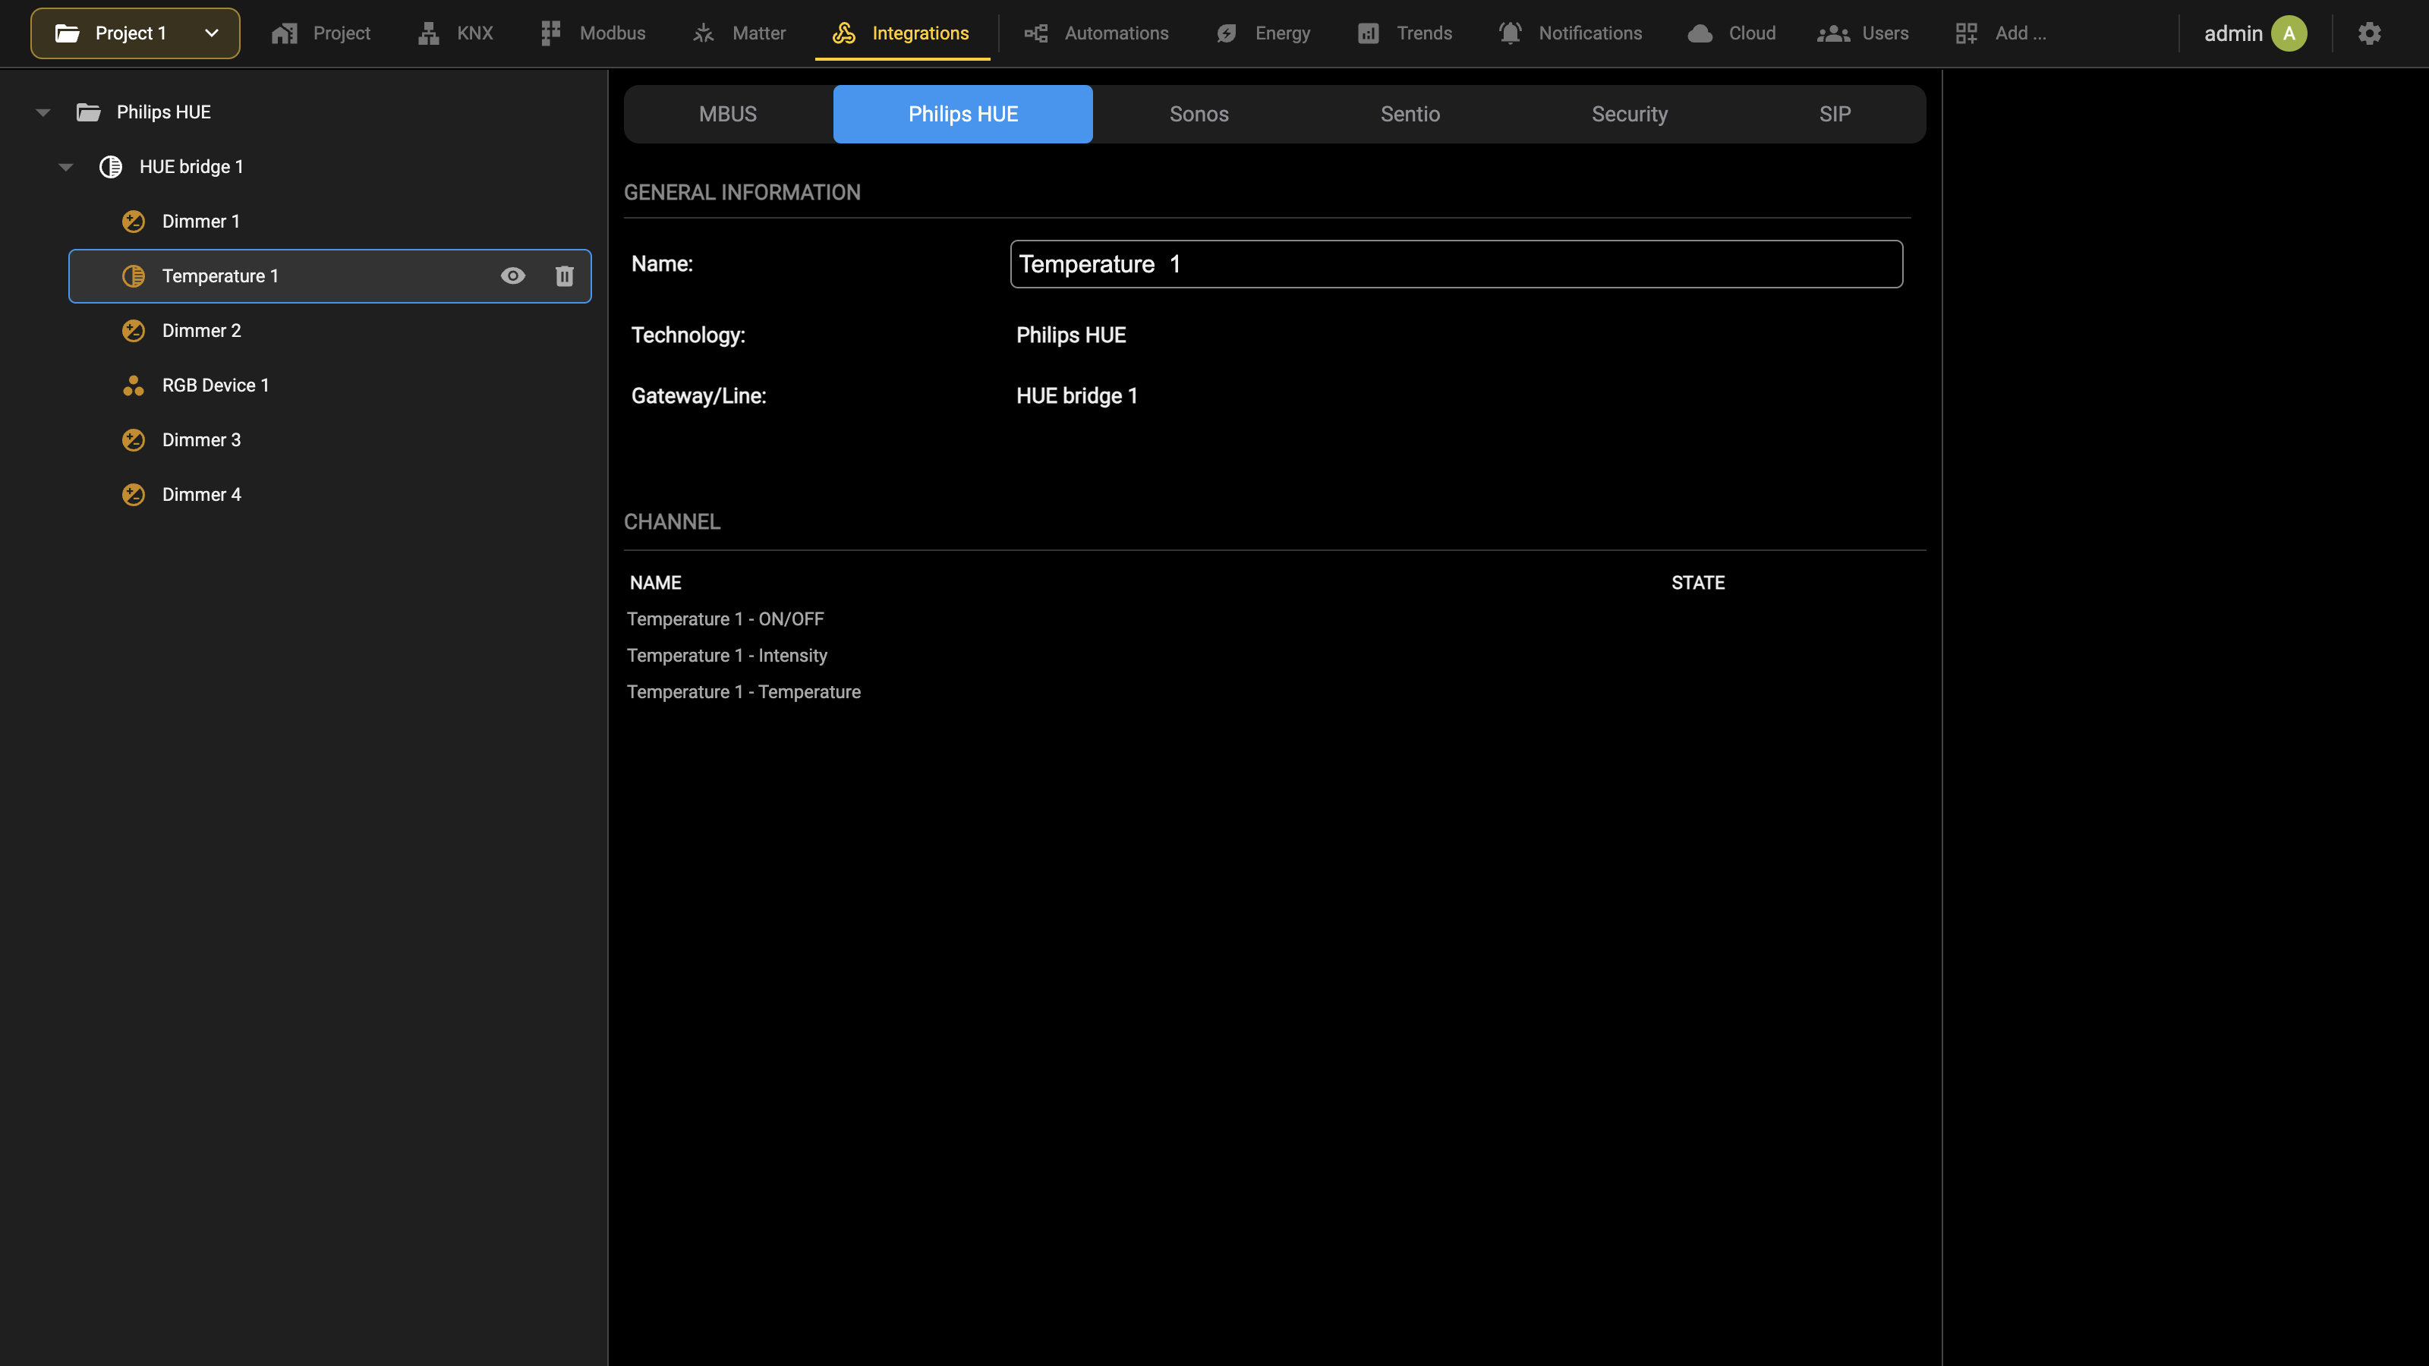The image size is (2429, 1366).
Task: Collapse the Philips HUE folder
Action: pyautogui.click(x=43, y=112)
